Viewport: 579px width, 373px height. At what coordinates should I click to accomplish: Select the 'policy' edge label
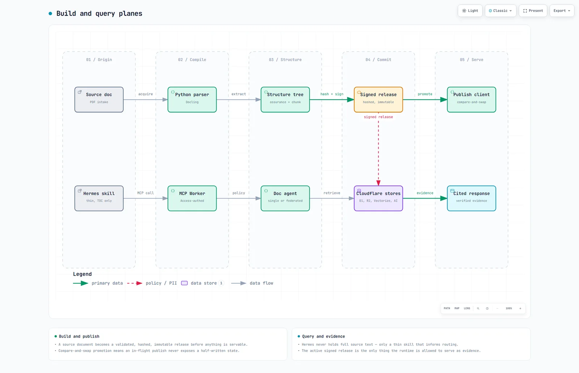coord(238,193)
